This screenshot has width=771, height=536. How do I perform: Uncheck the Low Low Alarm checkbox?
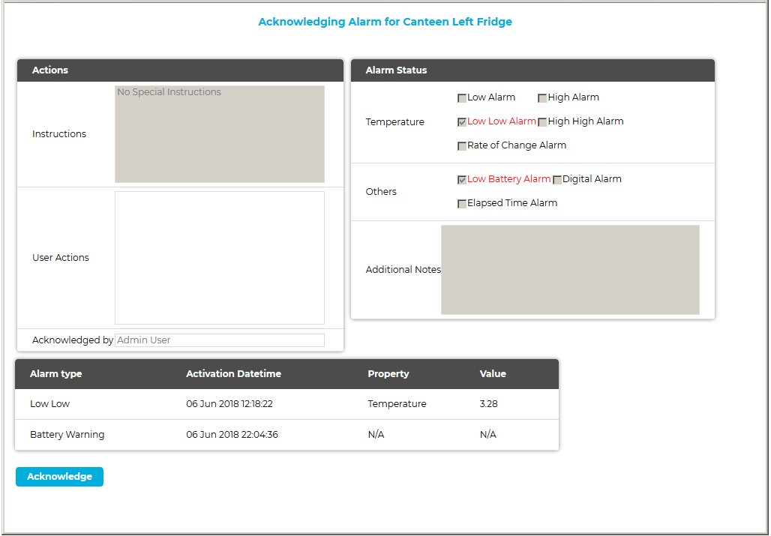pyautogui.click(x=462, y=122)
